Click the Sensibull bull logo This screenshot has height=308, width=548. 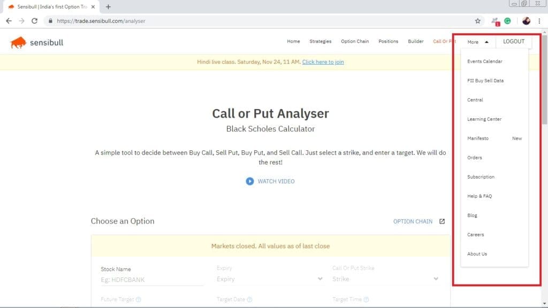(x=18, y=42)
